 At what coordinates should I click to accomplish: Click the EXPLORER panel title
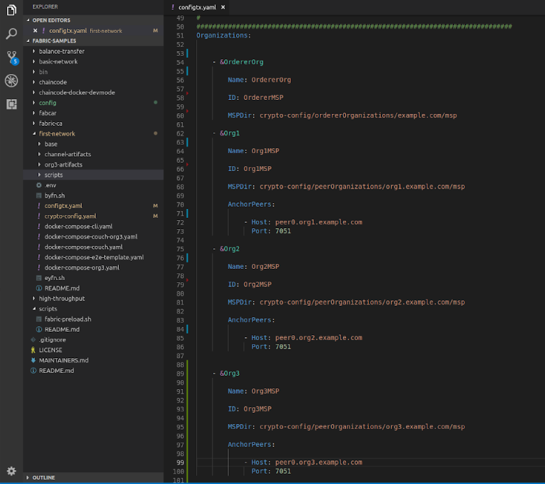pyautogui.click(x=45, y=6)
